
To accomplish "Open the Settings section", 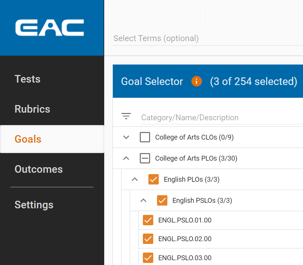I will [x=34, y=205].
